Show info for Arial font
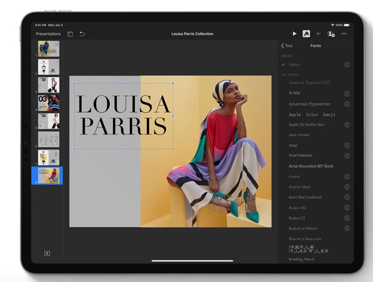 click(347, 146)
